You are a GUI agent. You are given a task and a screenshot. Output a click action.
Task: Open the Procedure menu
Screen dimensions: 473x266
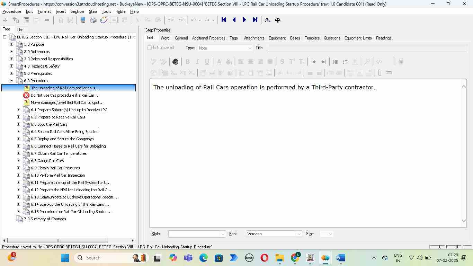click(12, 11)
